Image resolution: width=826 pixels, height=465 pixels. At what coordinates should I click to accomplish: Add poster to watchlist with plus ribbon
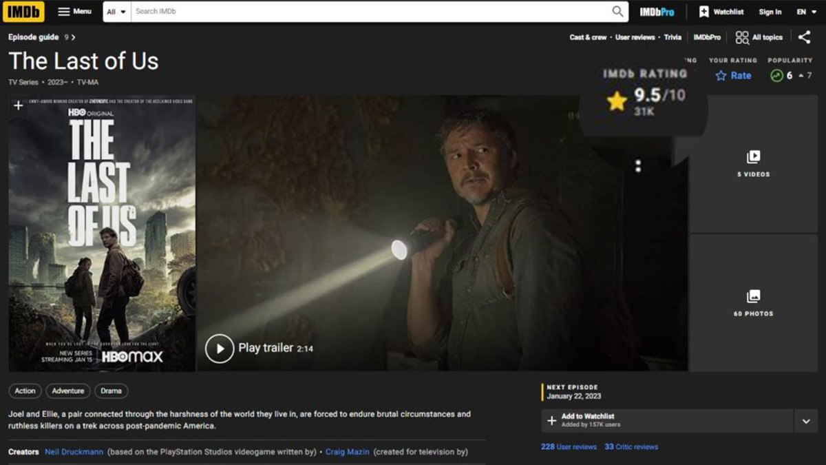(19, 105)
